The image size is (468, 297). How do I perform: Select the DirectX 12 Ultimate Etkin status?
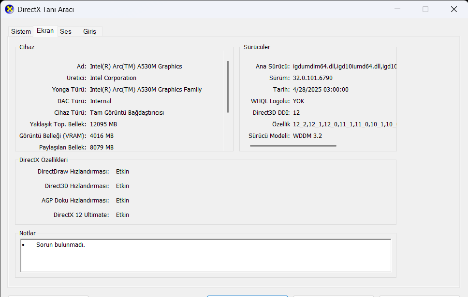pos(122,215)
